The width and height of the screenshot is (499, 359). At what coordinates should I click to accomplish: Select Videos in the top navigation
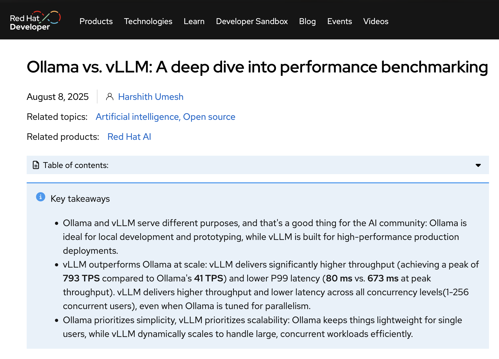[x=376, y=21]
